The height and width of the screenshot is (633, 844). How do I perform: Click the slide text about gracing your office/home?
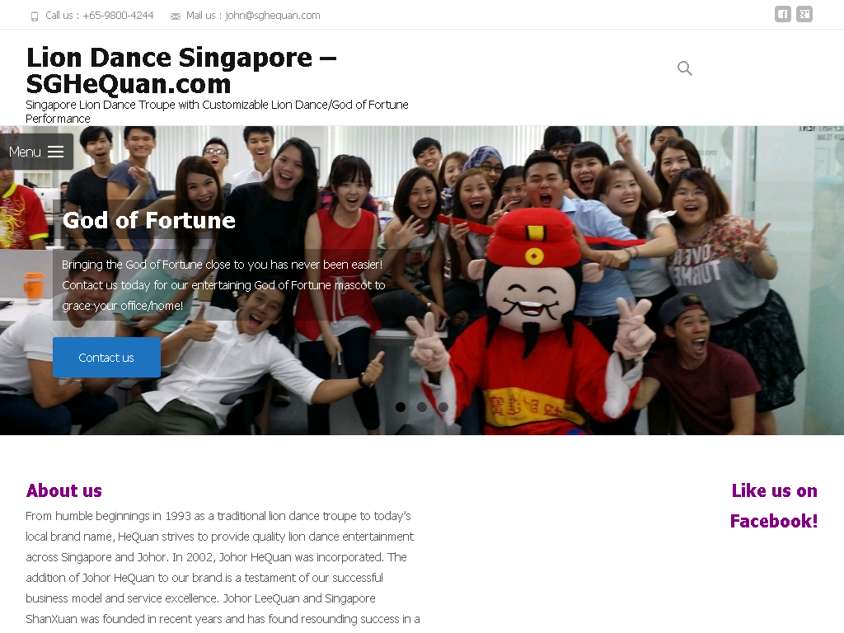click(x=223, y=285)
